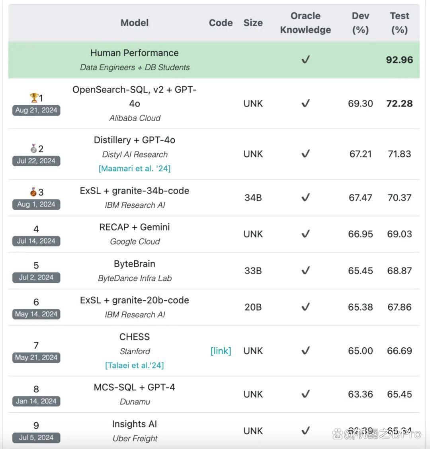Click the ExSL + granite-34b-code model name
The height and width of the screenshot is (449, 430).
click(x=135, y=191)
